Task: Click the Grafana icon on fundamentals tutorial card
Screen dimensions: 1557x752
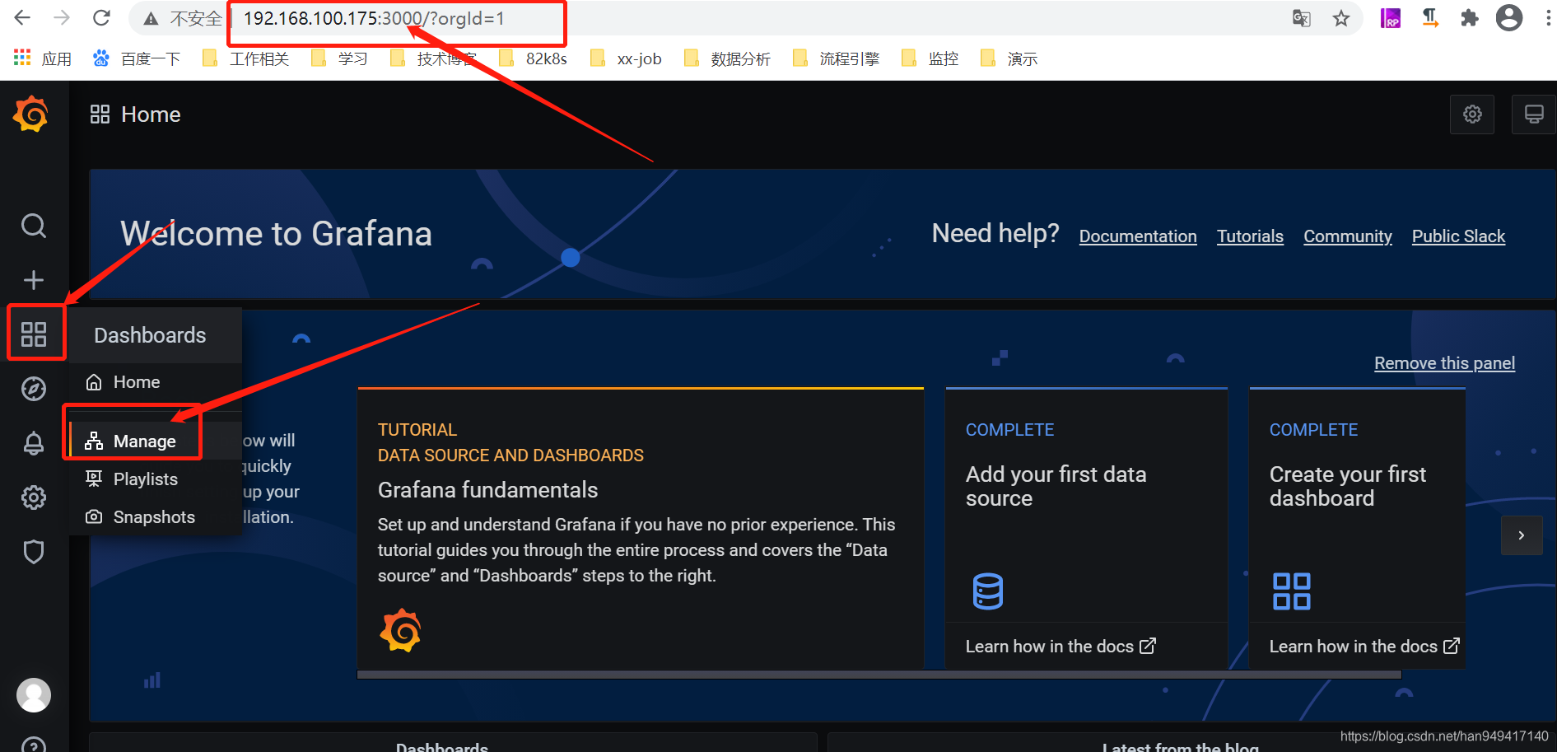Action: (400, 631)
